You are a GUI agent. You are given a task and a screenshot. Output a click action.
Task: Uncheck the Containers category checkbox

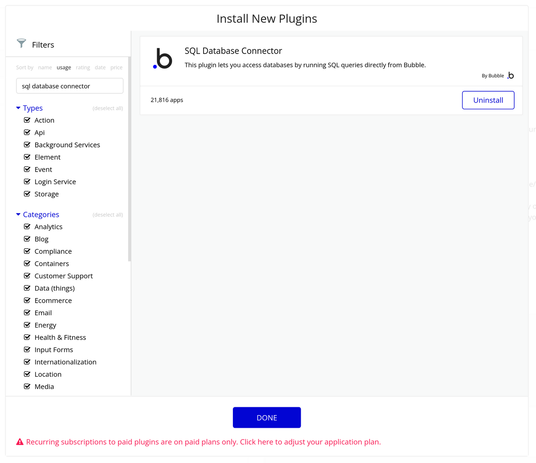[27, 263]
